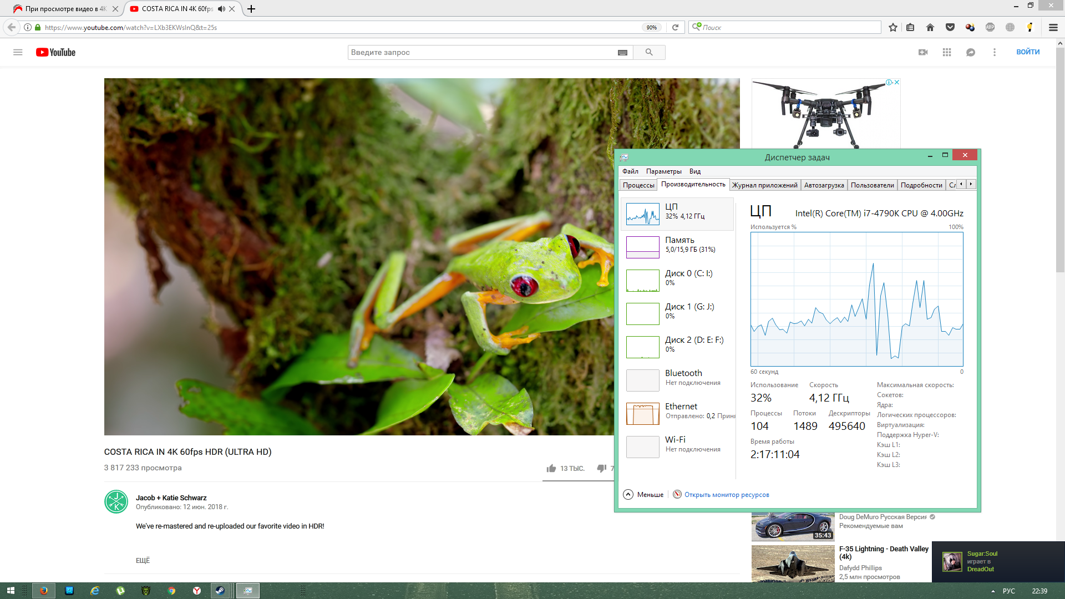Switch to the Процессы tab

coord(638,185)
